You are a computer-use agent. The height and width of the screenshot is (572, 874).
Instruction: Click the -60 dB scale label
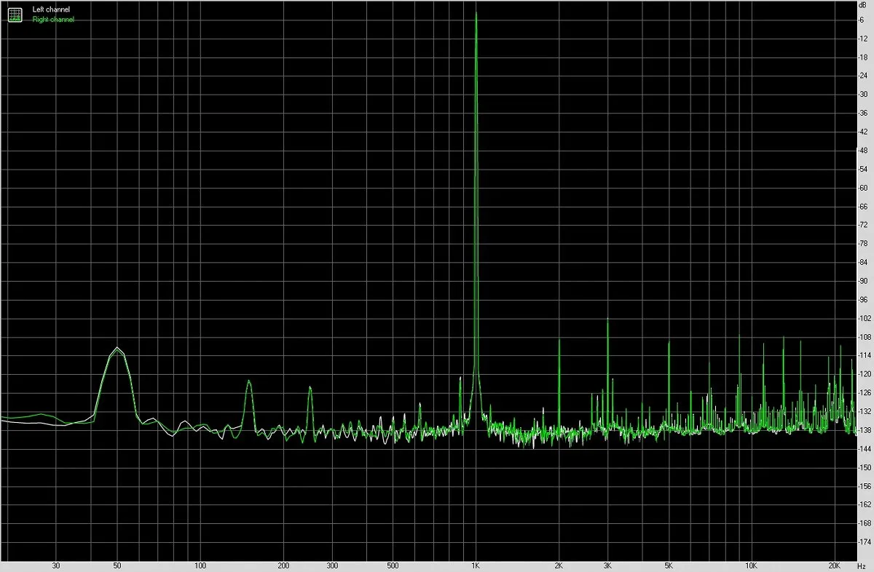[862, 188]
